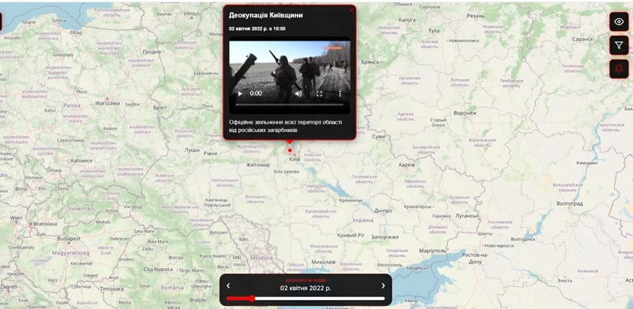
Task: Click the Warszawa city label on map
Action: click(108, 103)
